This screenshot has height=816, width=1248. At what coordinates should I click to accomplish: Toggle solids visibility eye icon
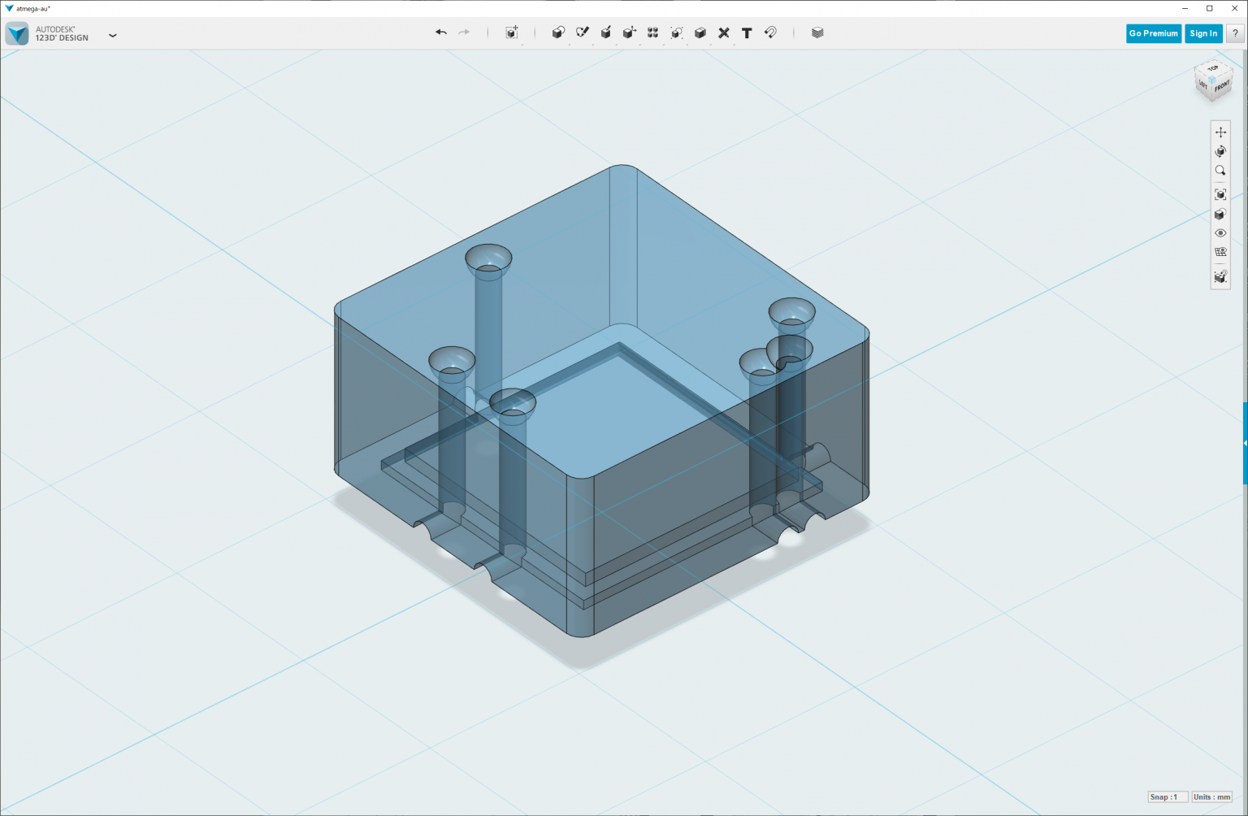(x=1220, y=233)
